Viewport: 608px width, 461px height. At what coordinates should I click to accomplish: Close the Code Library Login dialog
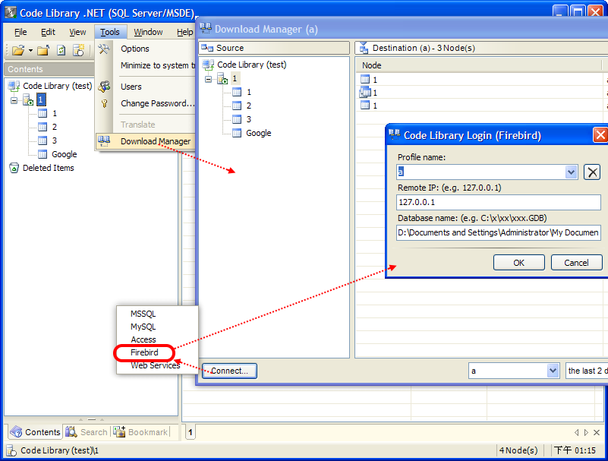click(600, 135)
